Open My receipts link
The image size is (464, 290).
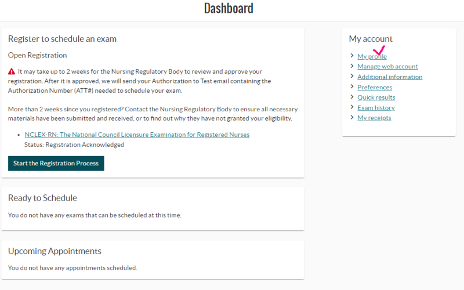click(374, 118)
